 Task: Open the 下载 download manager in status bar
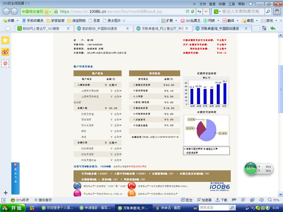221,200
